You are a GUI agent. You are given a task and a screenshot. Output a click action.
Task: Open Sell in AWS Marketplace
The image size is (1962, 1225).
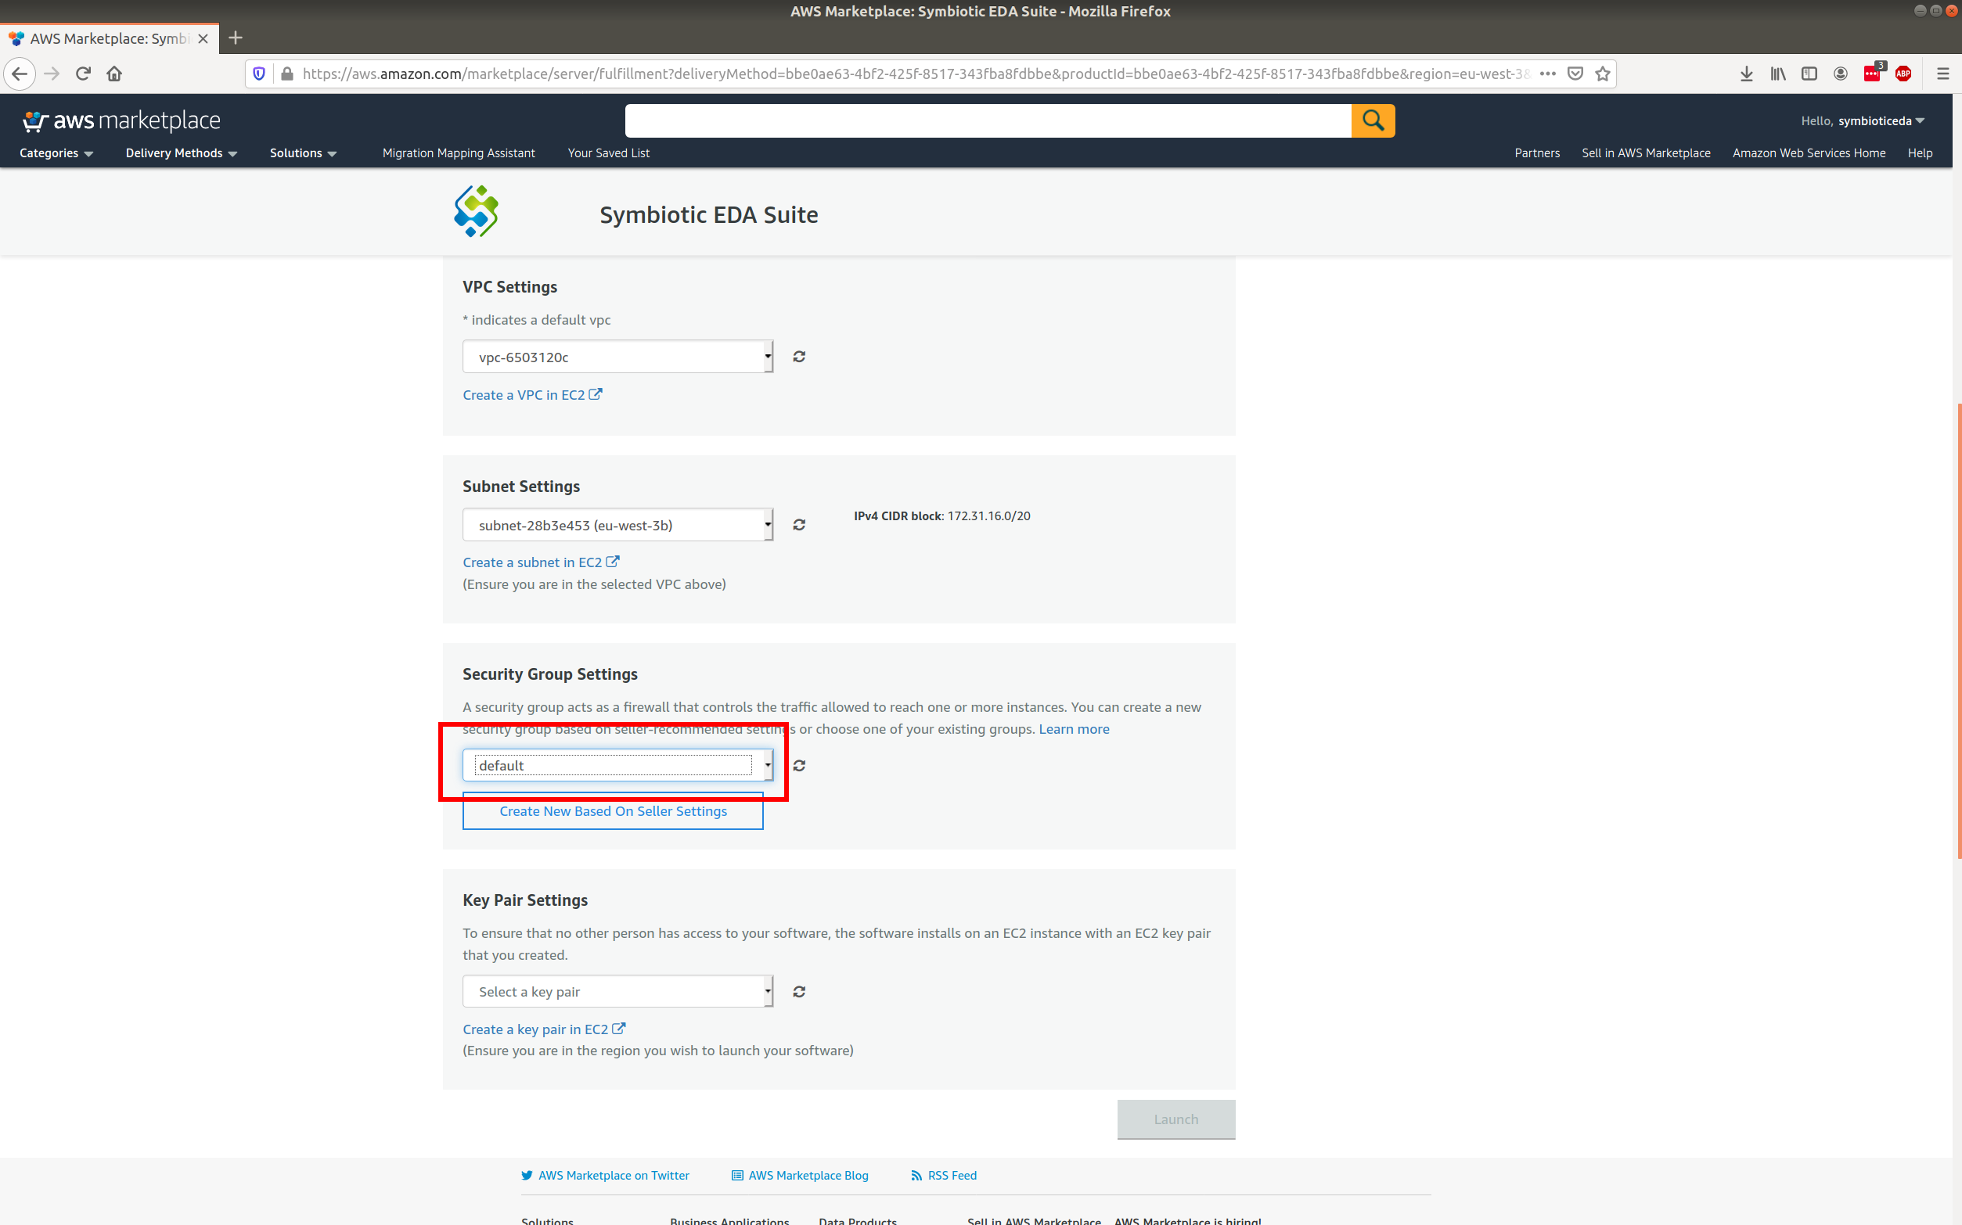[1646, 153]
